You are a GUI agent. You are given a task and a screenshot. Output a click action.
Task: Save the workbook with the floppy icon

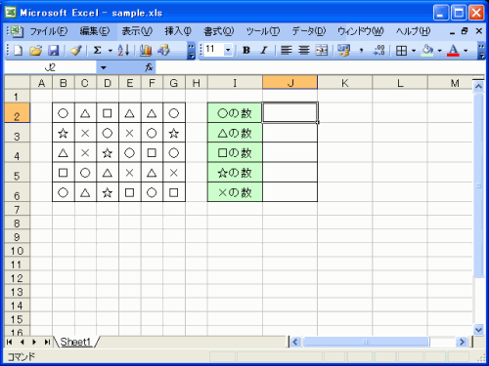(53, 51)
